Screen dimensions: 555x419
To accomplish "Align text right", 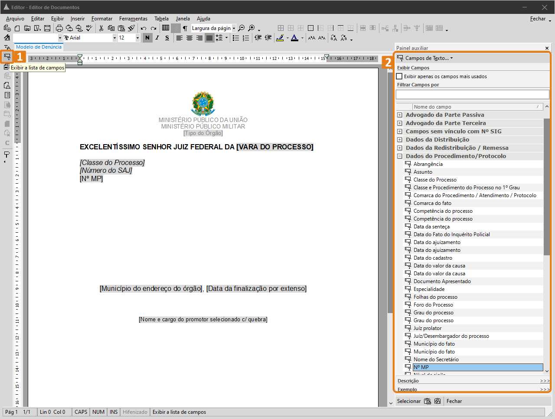I will 199,38.
